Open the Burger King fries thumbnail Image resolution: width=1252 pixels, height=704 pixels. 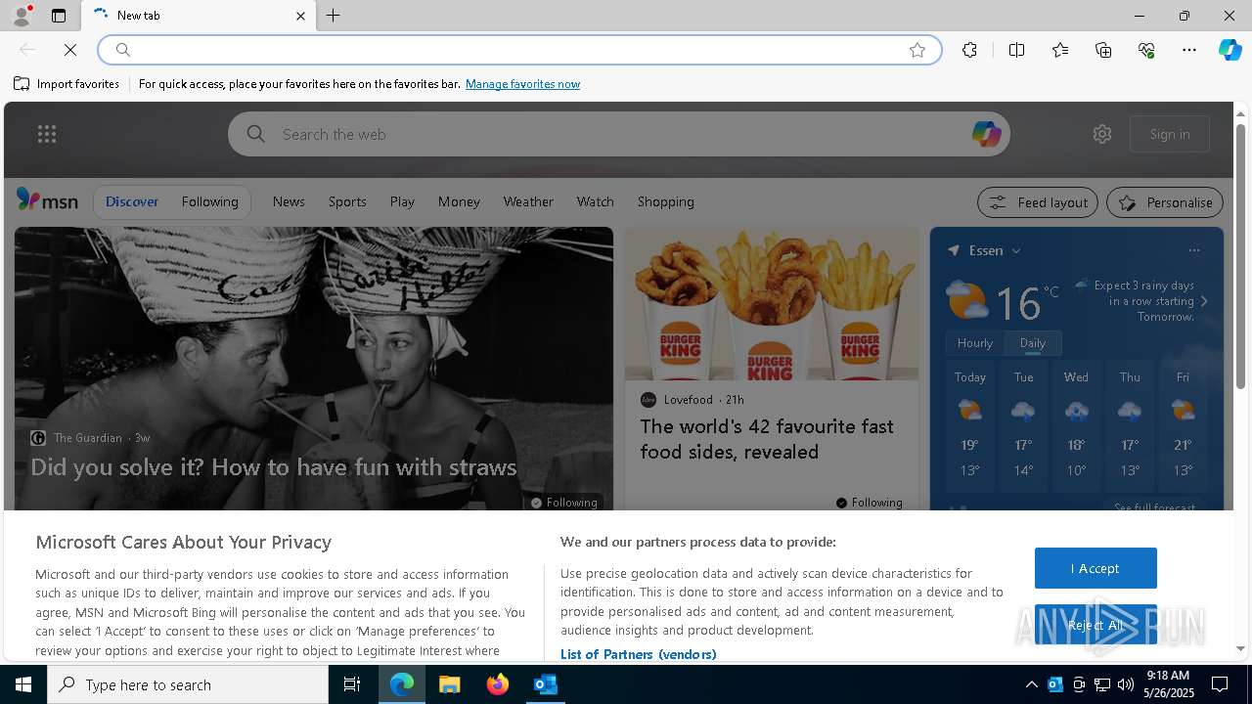click(772, 303)
